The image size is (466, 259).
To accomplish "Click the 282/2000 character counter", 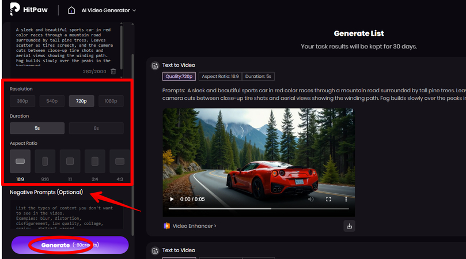I will click(94, 72).
